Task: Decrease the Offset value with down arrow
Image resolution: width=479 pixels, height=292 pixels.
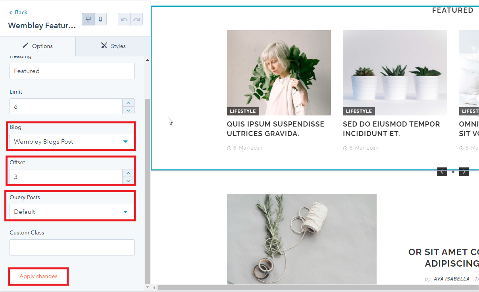Action: point(128,181)
